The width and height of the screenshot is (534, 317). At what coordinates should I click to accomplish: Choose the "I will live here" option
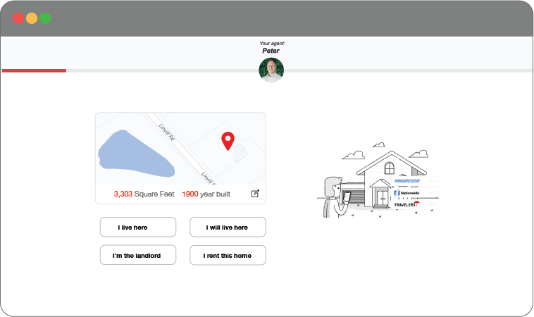(x=228, y=228)
